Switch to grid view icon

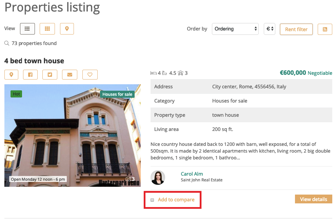(x=47, y=29)
